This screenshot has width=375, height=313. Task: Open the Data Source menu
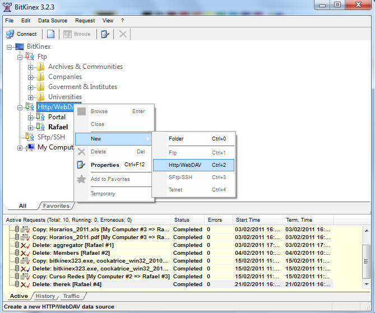(53, 21)
